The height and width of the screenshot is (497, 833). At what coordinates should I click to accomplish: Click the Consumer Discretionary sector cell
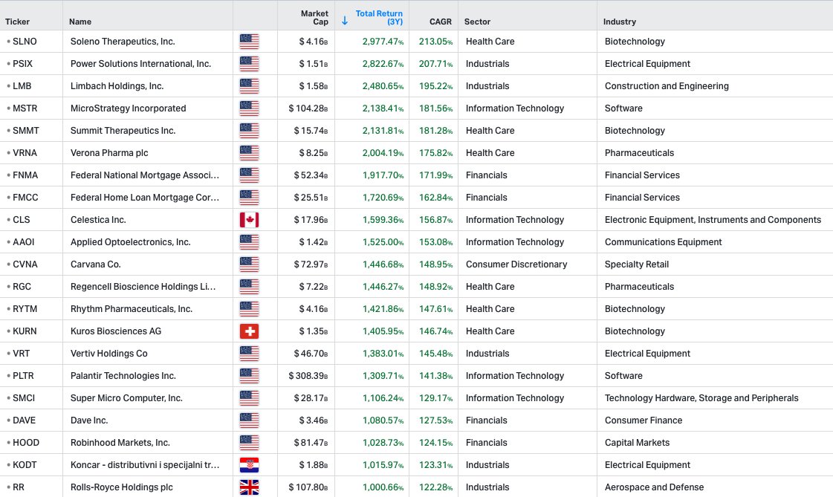[516, 264]
